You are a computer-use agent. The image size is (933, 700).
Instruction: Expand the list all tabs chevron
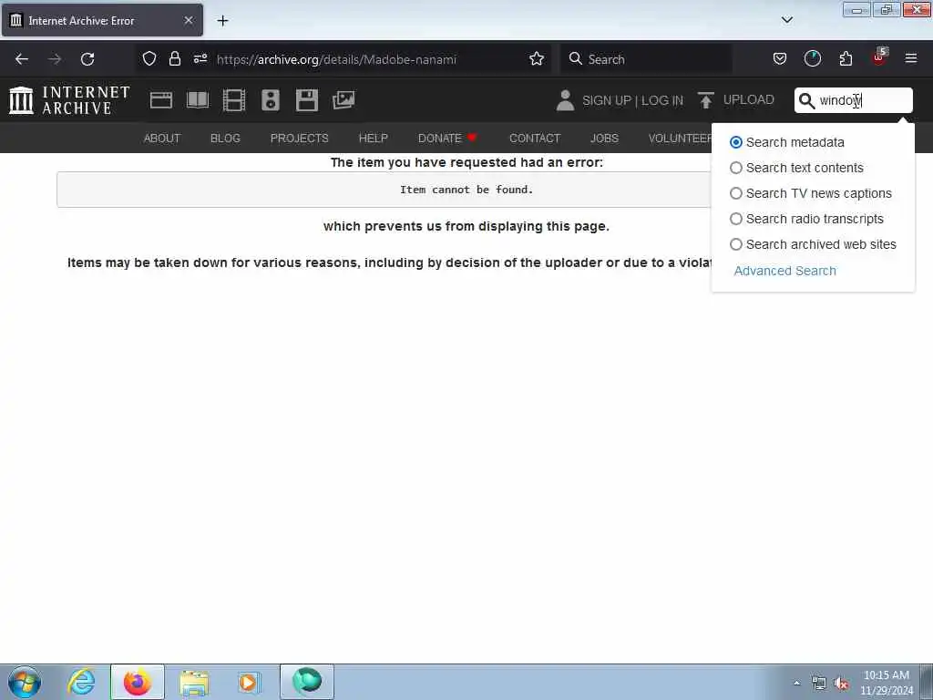786,20
